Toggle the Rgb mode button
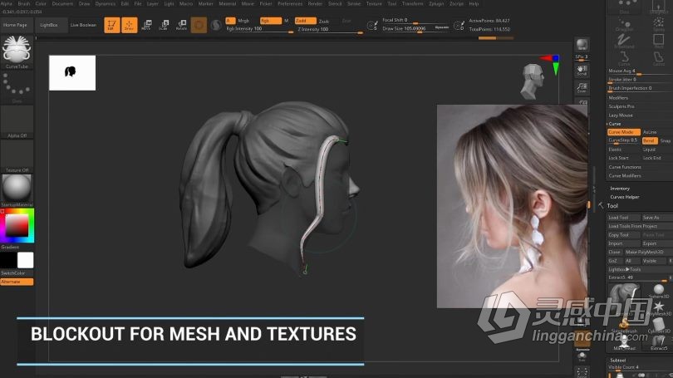 click(270, 21)
